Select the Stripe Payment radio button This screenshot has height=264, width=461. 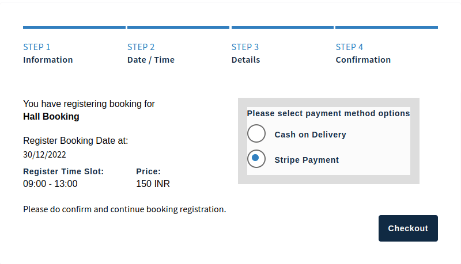[256, 159]
